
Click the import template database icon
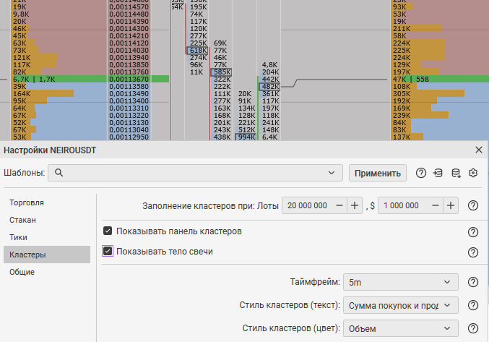tap(438, 173)
